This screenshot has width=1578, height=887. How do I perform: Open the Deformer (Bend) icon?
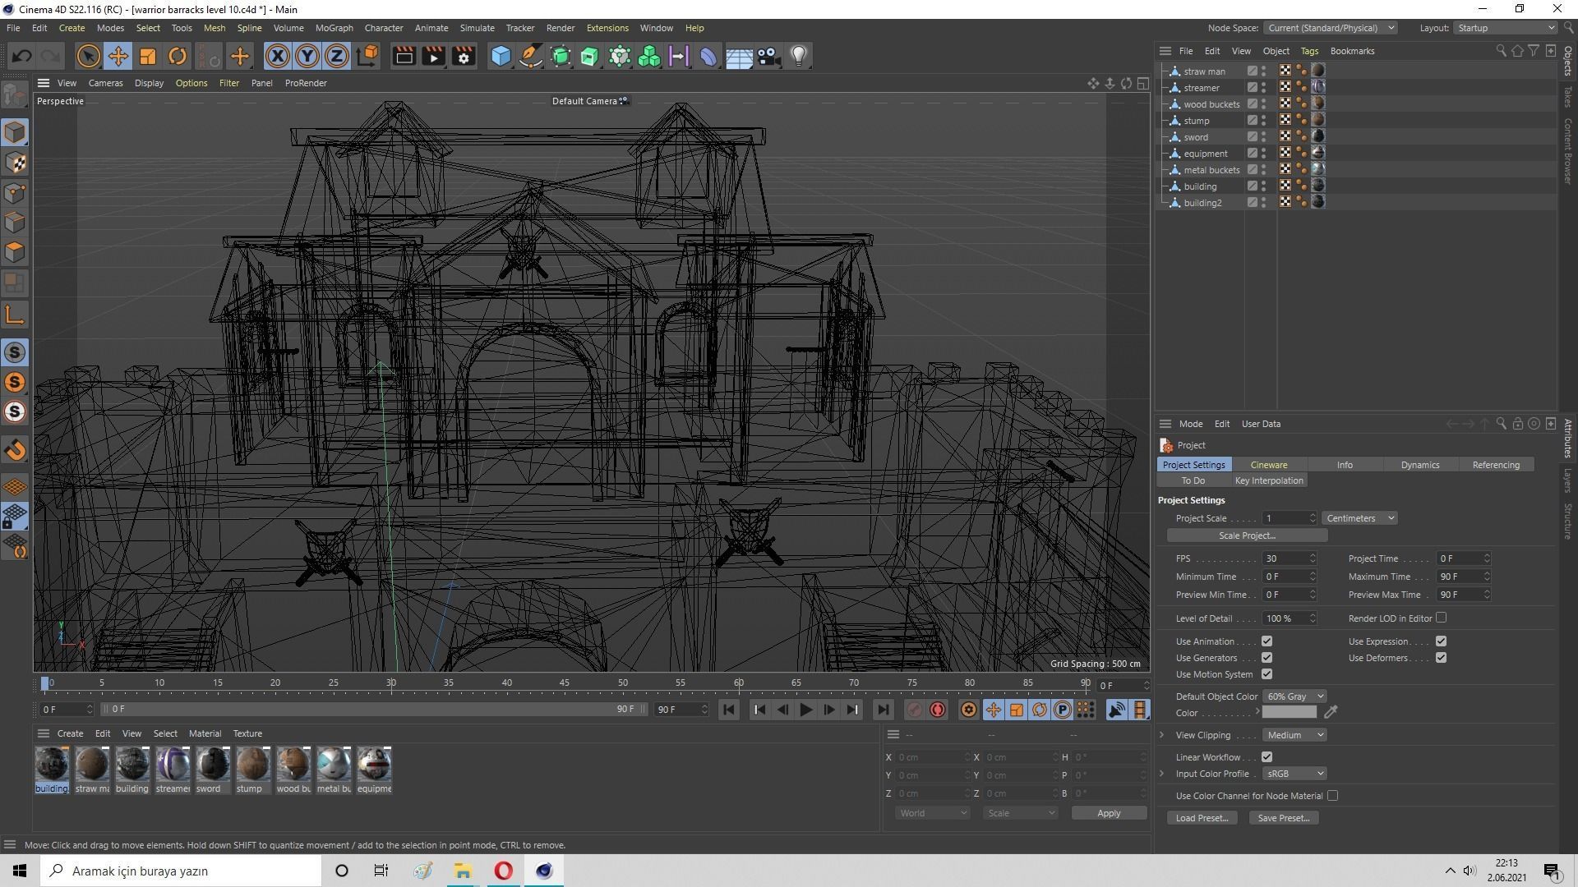[708, 56]
